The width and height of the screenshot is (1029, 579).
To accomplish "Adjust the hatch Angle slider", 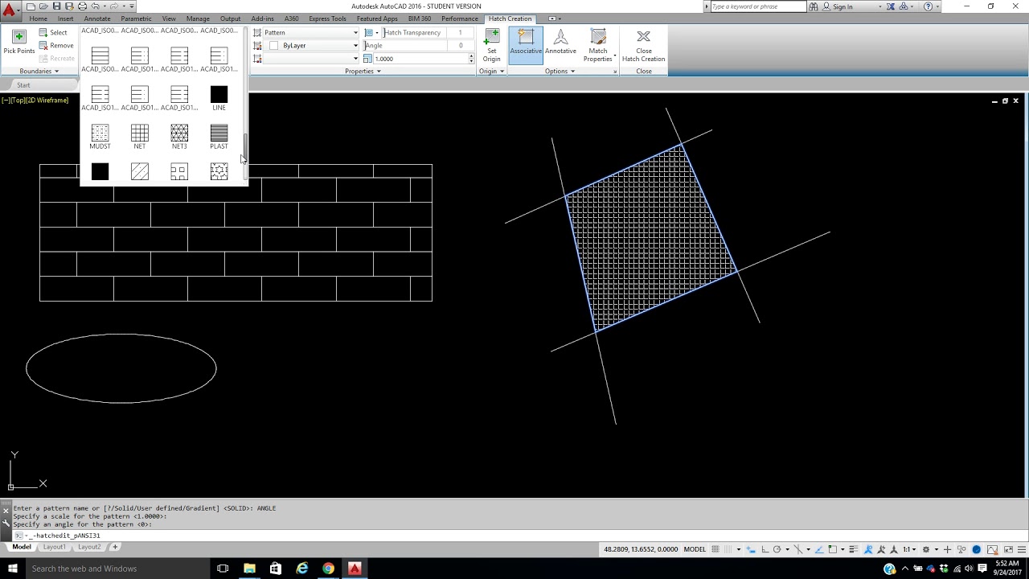I will 418,46.
